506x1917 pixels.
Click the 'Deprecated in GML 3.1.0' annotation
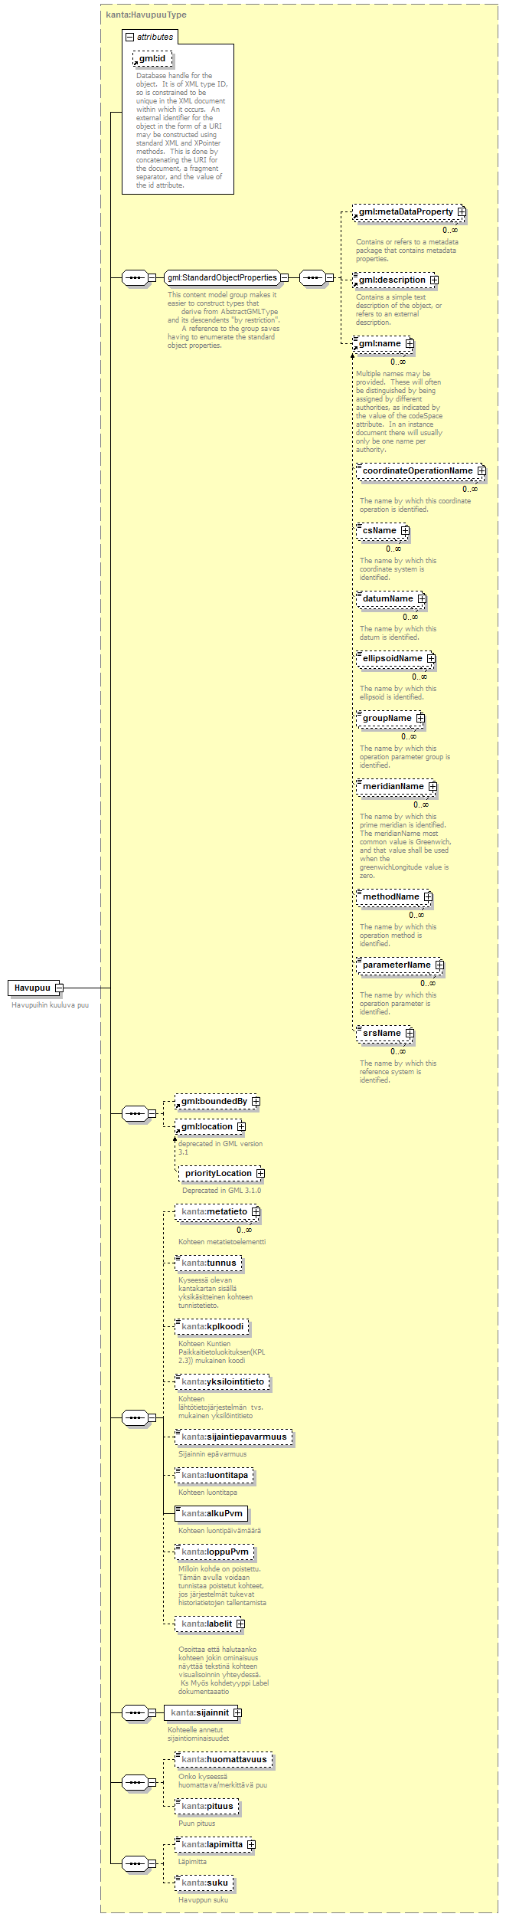221,1190
